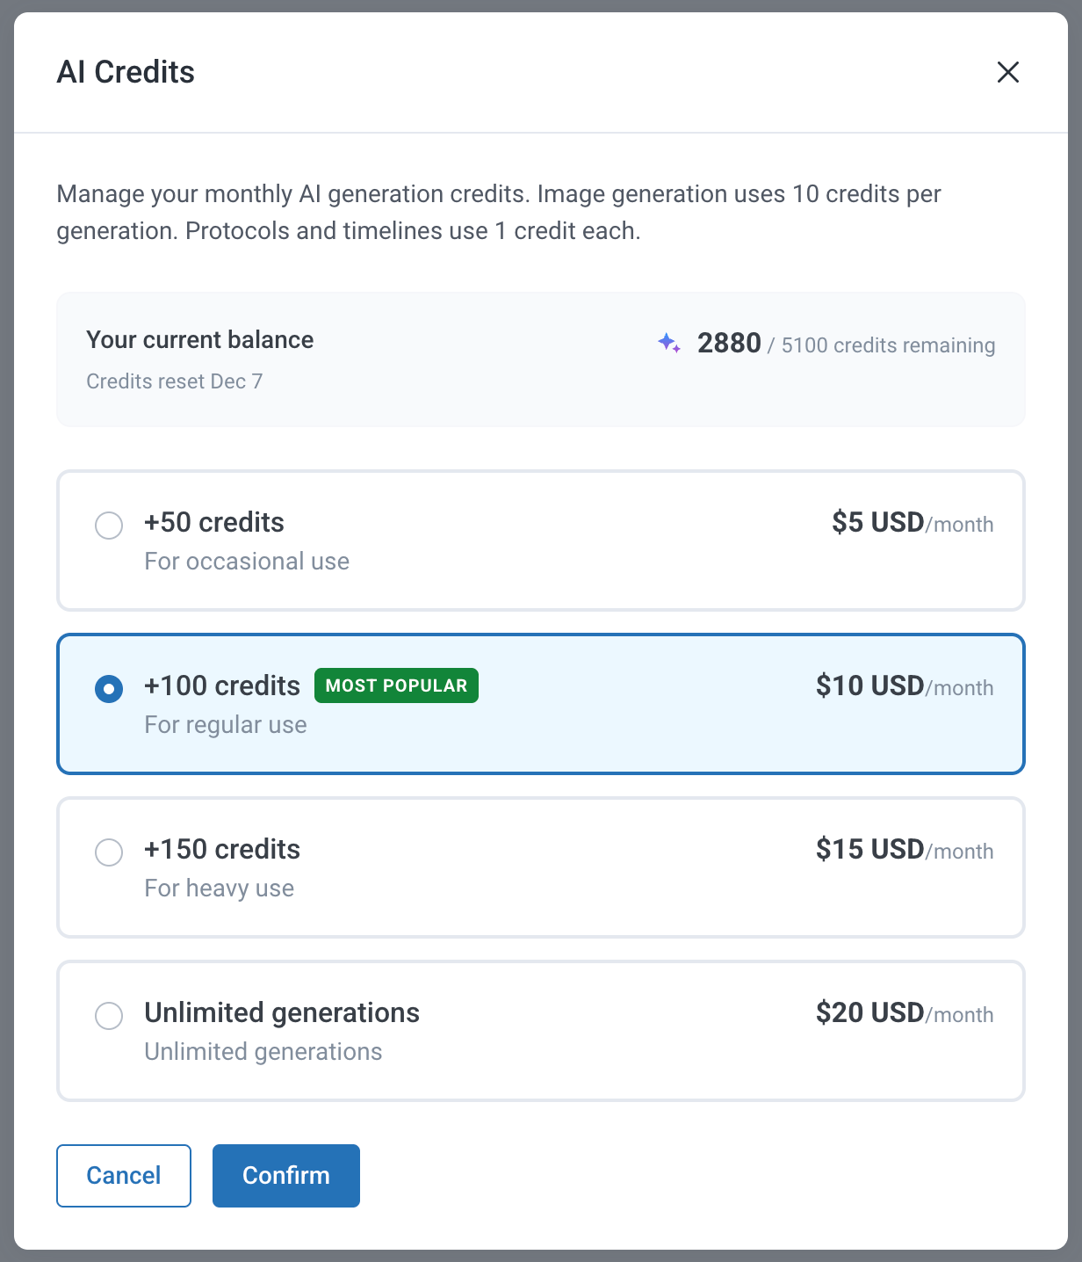Click the 'For heavy use' description
The image size is (1082, 1262).
point(219,888)
